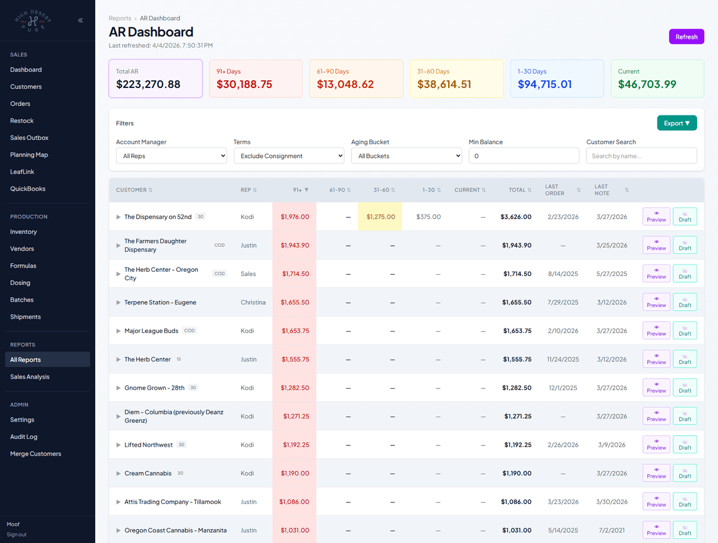
Task: Click the Refresh button
Action: [686, 37]
